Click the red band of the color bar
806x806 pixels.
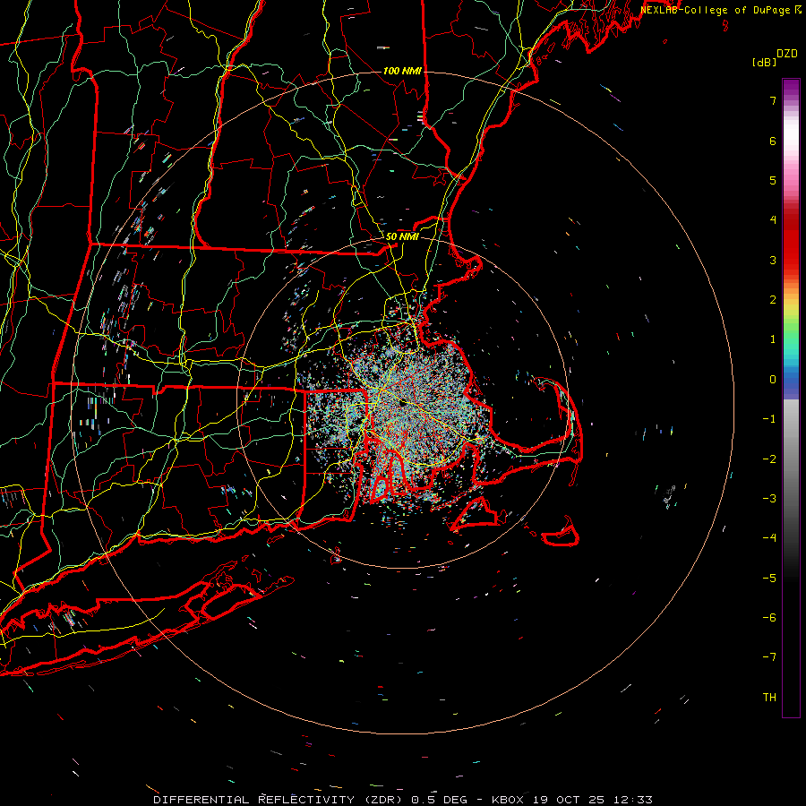791,242
